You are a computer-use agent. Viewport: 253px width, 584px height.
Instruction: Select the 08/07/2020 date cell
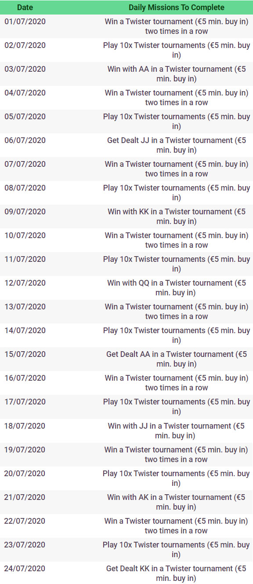[x=25, y=188]
